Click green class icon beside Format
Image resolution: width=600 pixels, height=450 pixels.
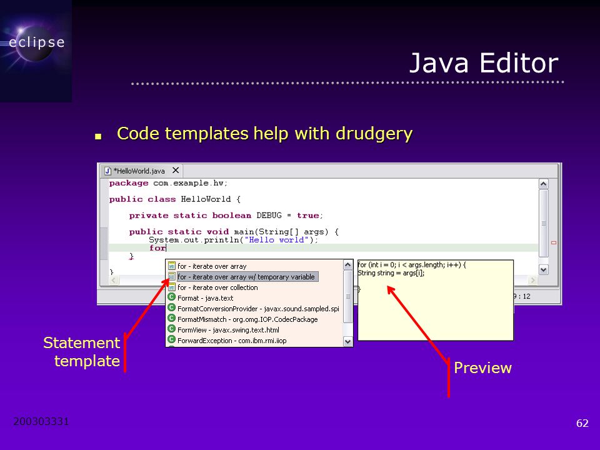[172, 297]
